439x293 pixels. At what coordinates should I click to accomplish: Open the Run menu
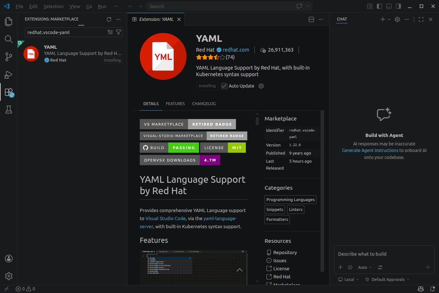click(x=102, y=6)
